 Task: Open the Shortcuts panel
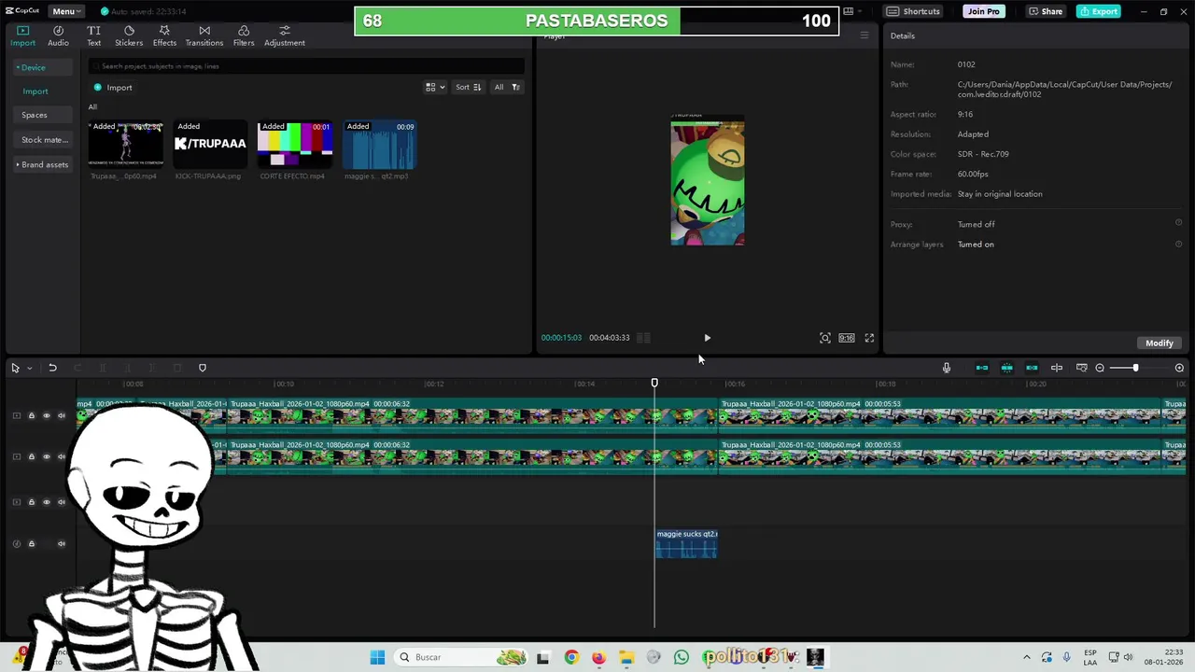[914, 11]
